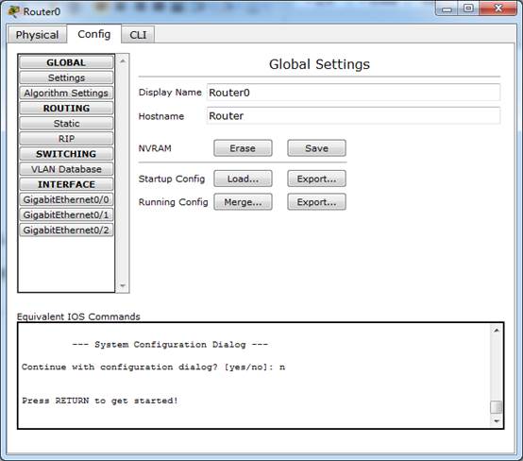Open Algorithm Settings
This screenshot has height=461, width=523.
point(66,93)
